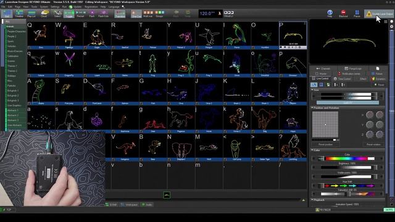Click the search magnifier in menu bar
The width and height of the screenshot is (395, 222).
[x=123, y=7]
